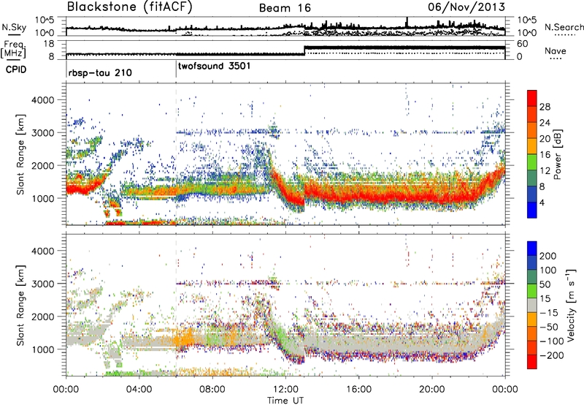Click the "18" frequency axis tick
This screenshot has width=584, height=405.
(x=49, y=44)
